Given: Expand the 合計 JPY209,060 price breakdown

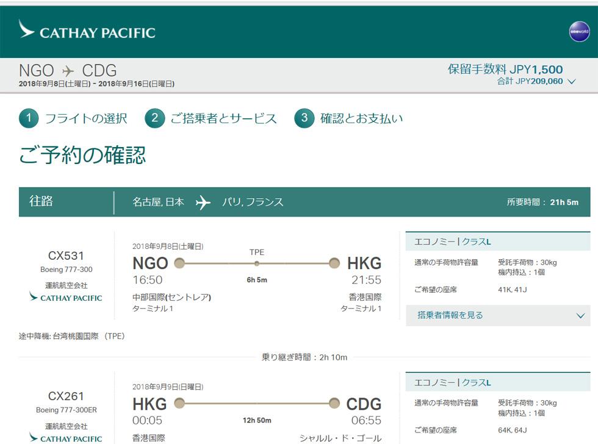Looking at the screenshot, I should [x=536, y=81].
